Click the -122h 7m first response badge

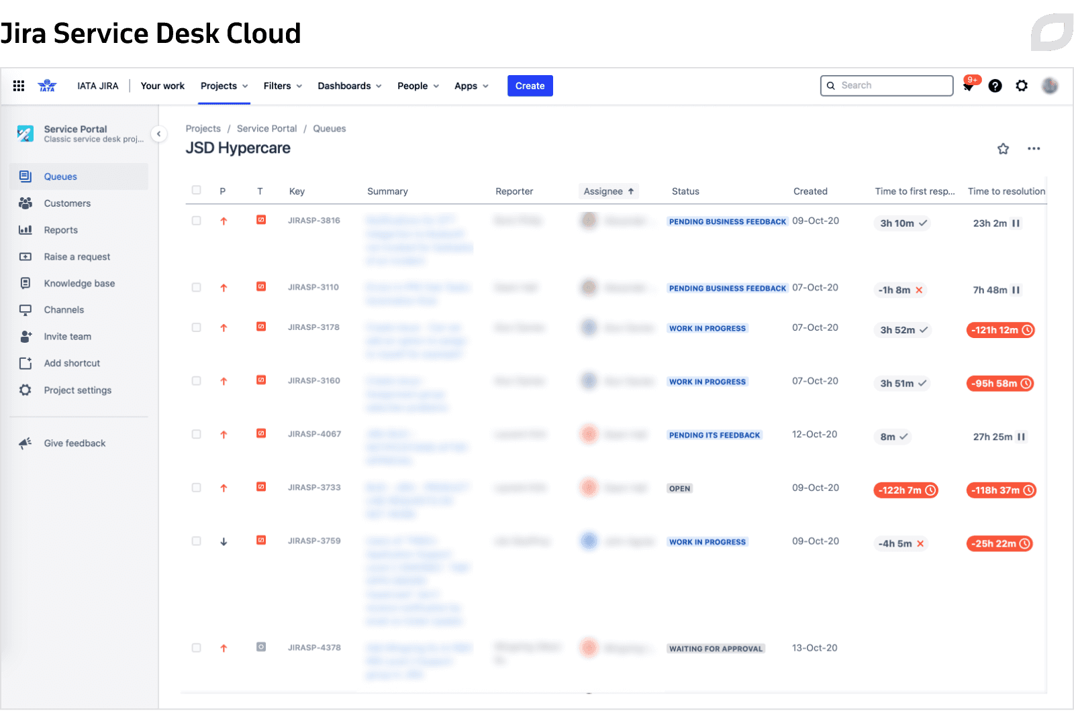(x=906, y=490)
